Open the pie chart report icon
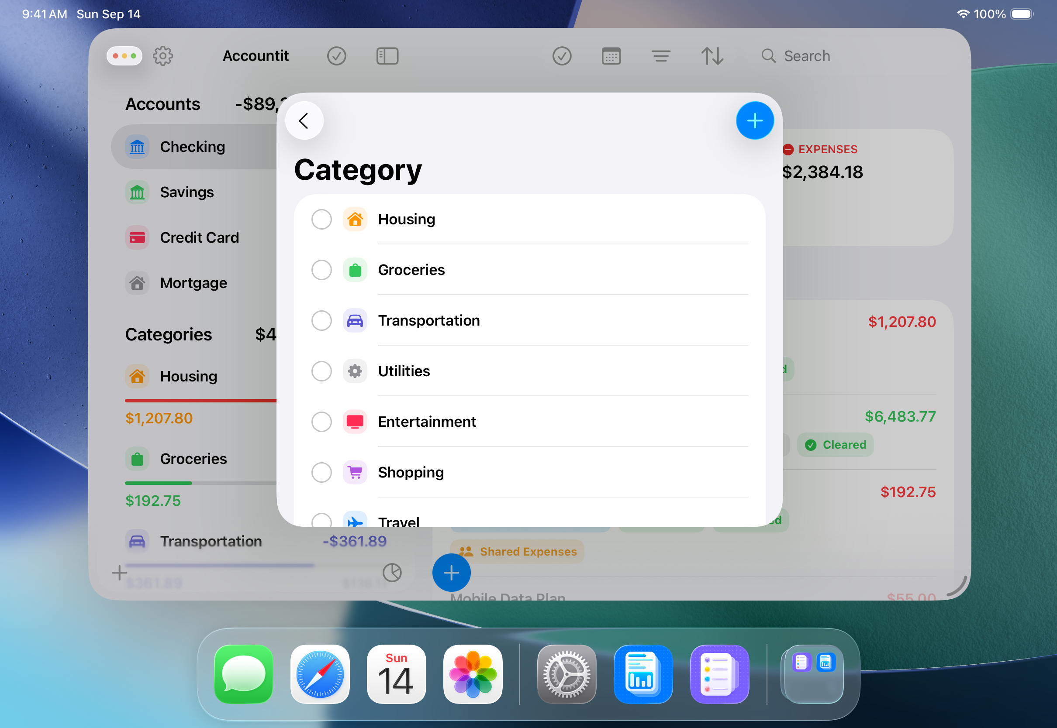The height and width of the screenshot is (728, 1057). [x=392, y=573]
